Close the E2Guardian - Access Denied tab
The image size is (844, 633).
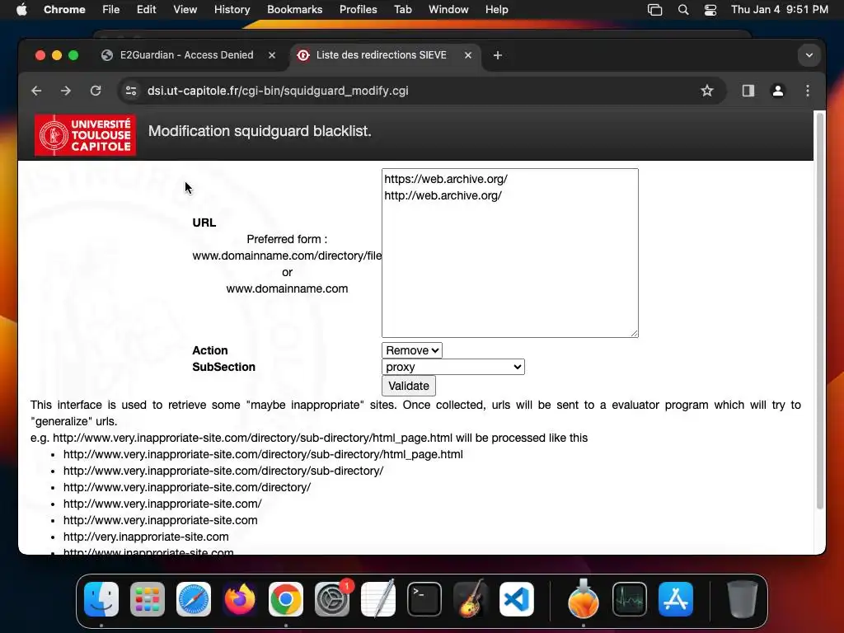[x=272, y=55]
